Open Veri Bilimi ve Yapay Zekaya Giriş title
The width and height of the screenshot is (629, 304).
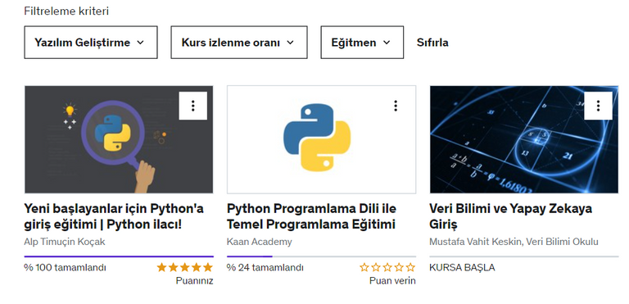click(x=511, y=216)
